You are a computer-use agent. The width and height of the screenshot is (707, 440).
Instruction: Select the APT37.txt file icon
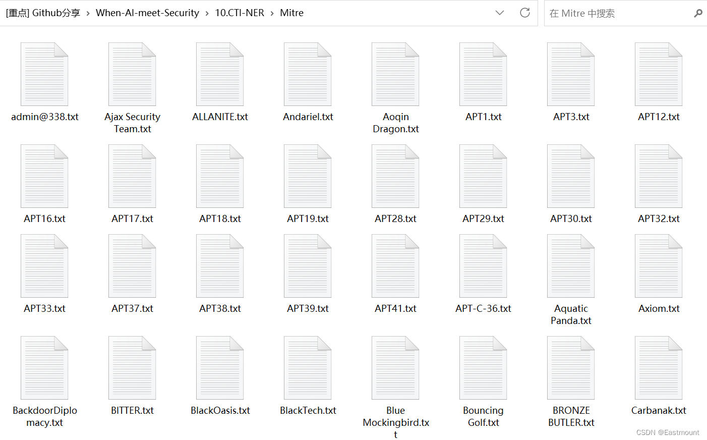pyautogui.click(x=132, y=266)
